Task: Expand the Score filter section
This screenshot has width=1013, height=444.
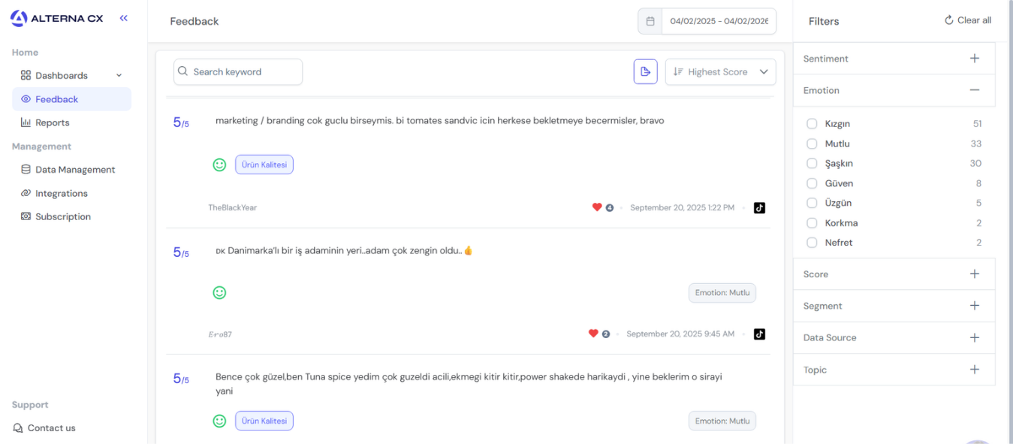Action: [x=975, y=274]
